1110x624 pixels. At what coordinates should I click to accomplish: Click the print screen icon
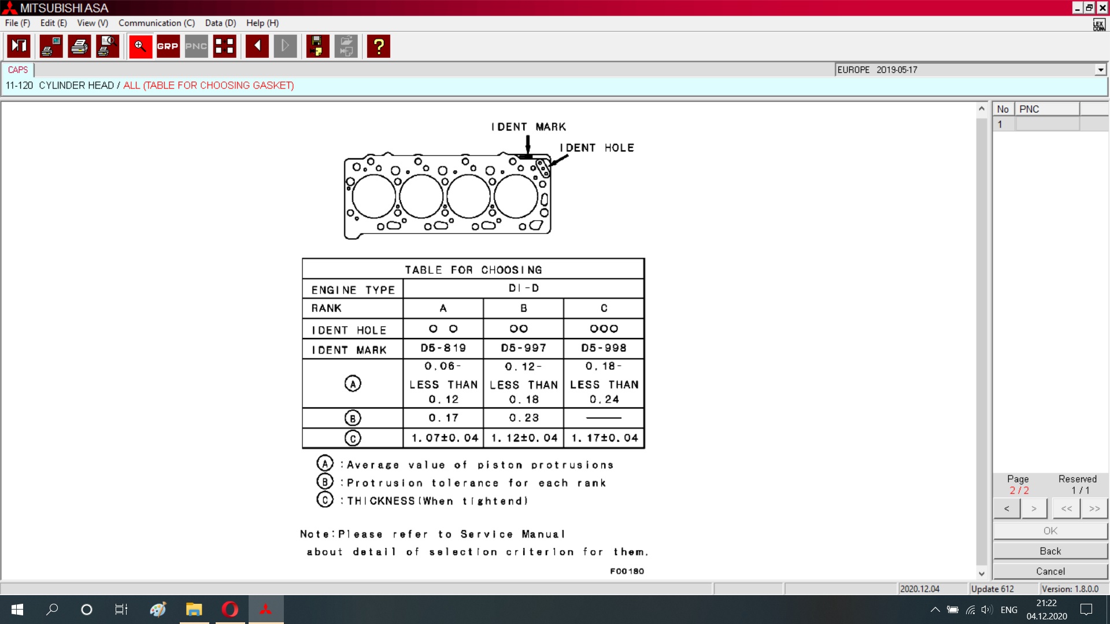[51, 46]
